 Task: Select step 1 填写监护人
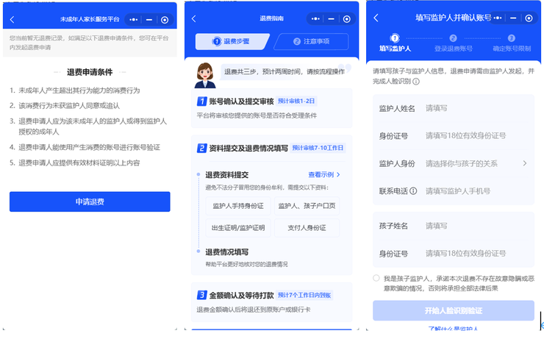[395, 43]
